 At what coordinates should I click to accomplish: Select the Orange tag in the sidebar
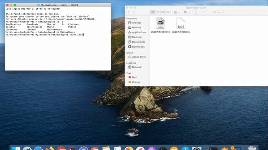pyautogui.click(x=134, y=82)
